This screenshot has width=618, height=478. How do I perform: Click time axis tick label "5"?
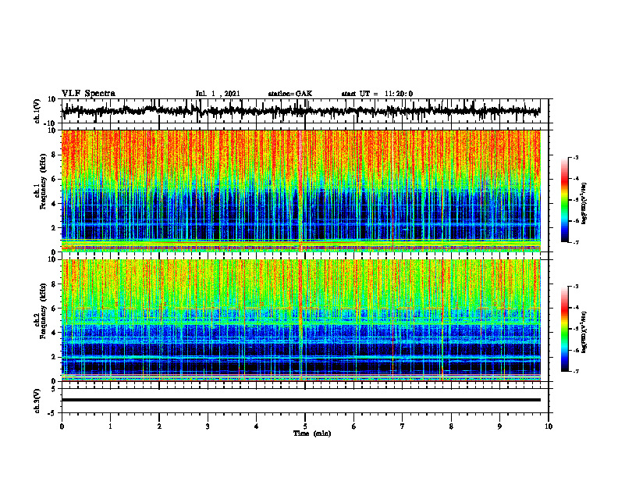pos(305,426)
